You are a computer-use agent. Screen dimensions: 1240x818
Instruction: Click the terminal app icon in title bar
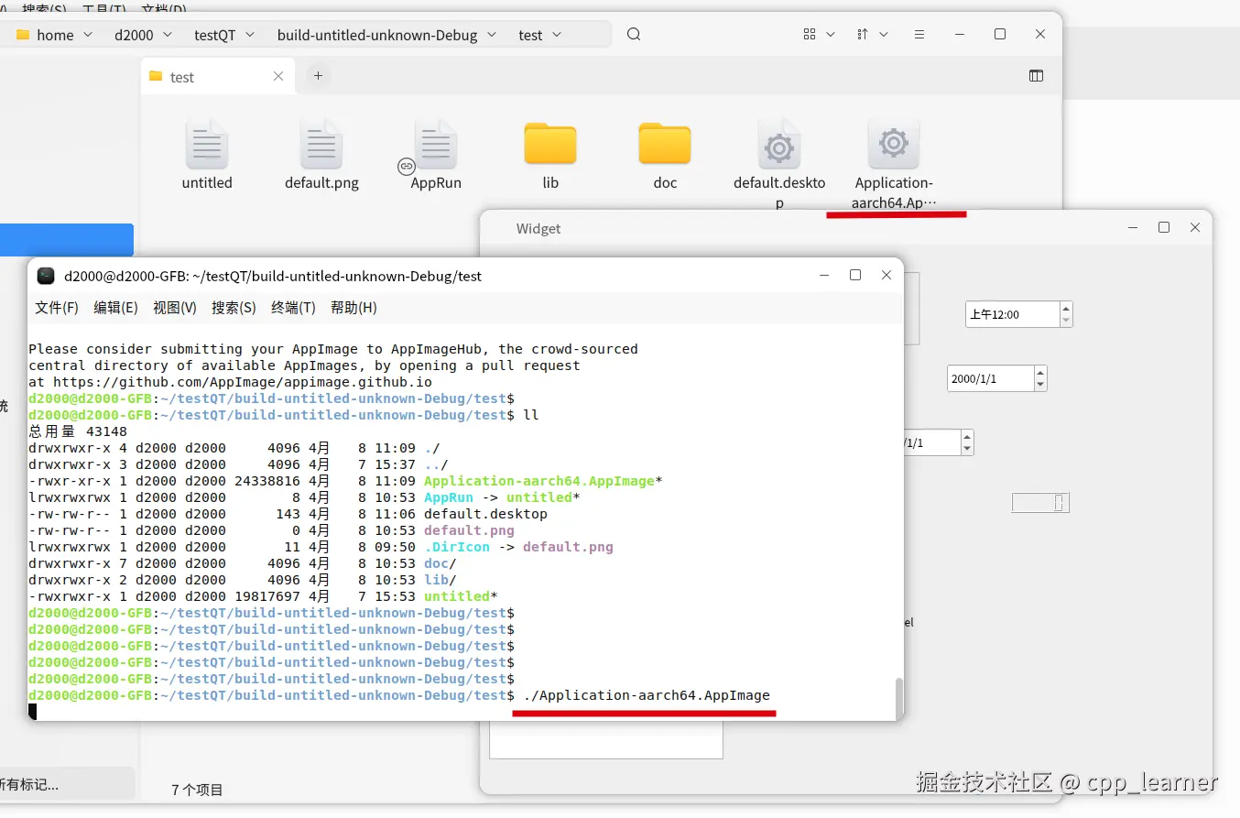tap(46, 276)
